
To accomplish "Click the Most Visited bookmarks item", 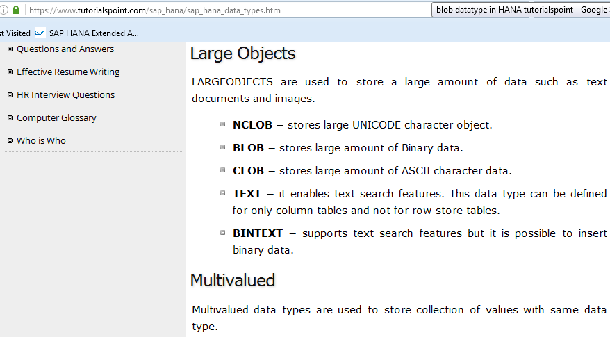I will coord(15,33).
